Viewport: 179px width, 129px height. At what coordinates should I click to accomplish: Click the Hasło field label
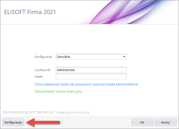[39, 77]
